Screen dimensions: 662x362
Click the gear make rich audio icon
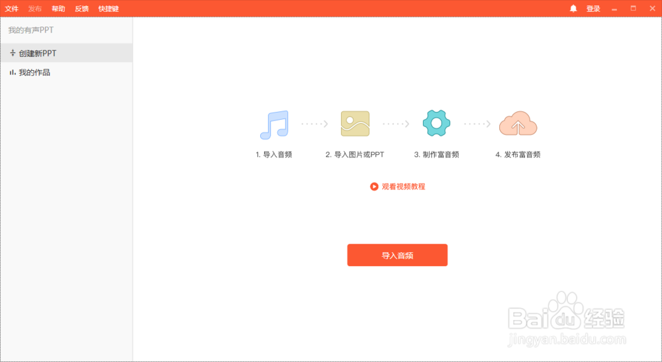click(436, 123)
